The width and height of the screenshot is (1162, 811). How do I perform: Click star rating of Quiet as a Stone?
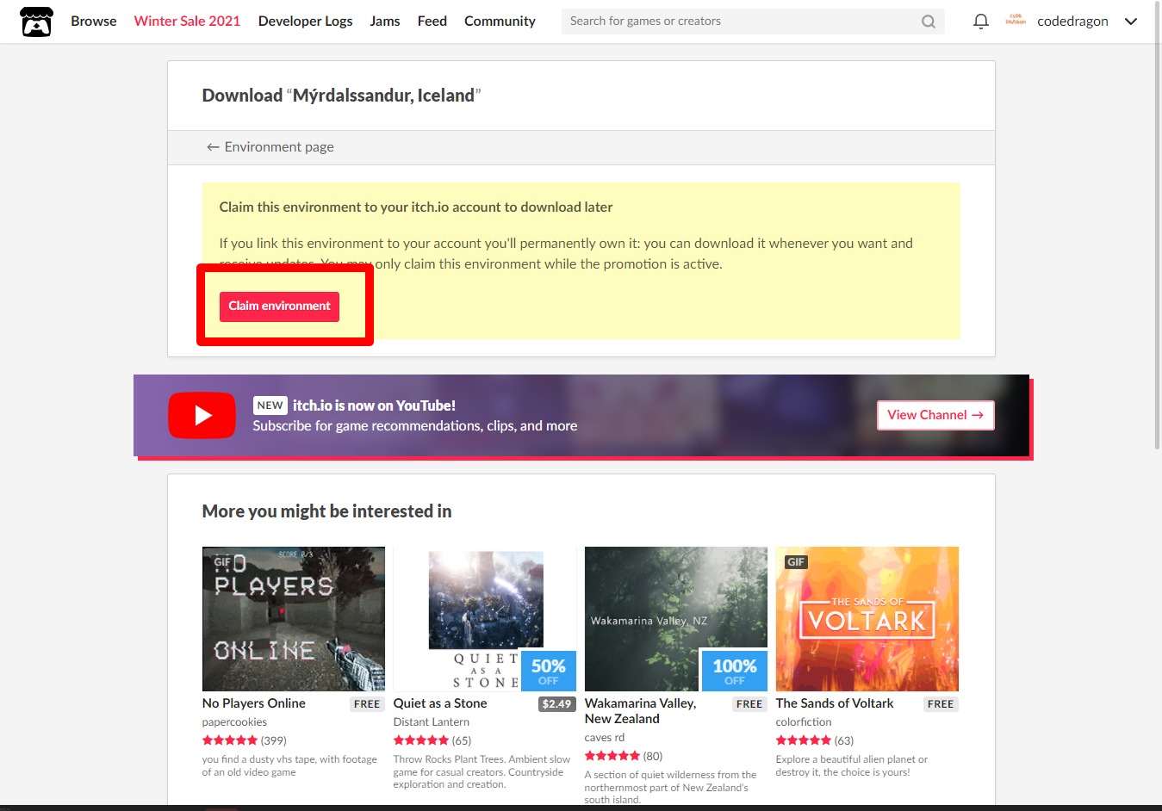click(x=421, y=740)
